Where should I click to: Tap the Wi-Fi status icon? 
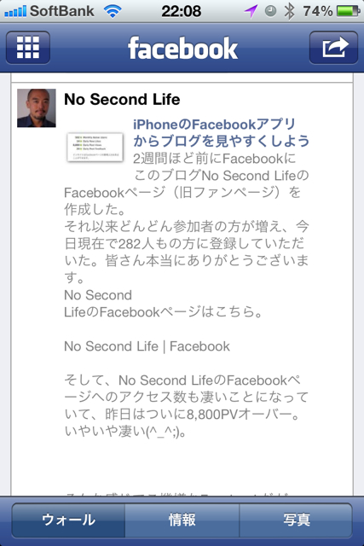click(x=113, y=11)
